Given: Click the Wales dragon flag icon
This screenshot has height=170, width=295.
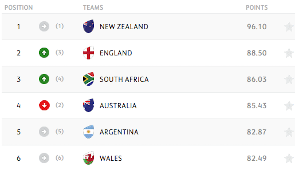Looking at the screenshot, I should (88, 158).
